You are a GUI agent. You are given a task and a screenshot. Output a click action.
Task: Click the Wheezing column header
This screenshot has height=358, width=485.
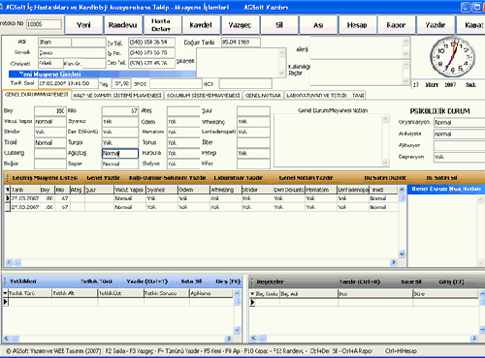point(225,190)
